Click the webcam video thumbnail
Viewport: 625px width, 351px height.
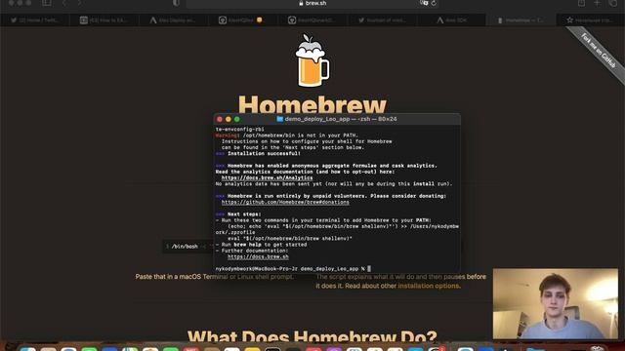point(556,303)
